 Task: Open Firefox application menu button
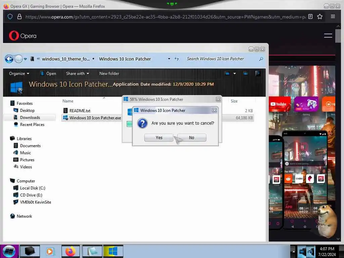click(x=333, y=16)
